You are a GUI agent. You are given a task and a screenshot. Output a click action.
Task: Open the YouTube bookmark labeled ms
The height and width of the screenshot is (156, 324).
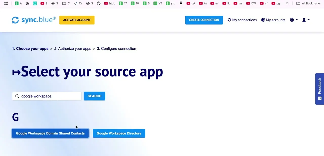pyautogui.click(x=238, y=4)
